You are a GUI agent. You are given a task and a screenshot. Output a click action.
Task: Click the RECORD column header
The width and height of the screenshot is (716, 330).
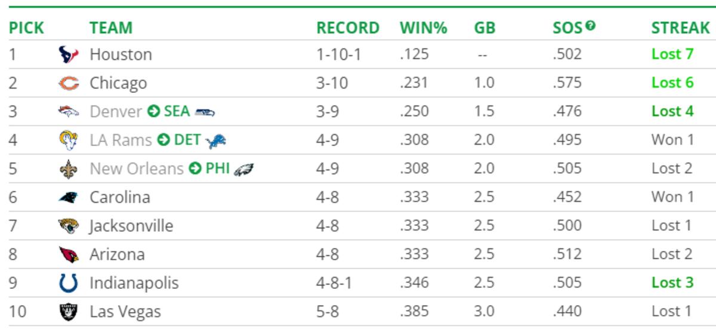click(347, 28)
